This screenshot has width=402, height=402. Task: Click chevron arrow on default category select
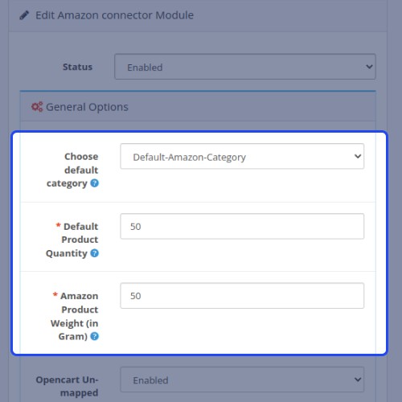pos(358,156)
